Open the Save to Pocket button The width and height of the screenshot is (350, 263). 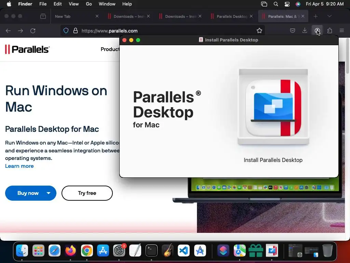[293, 30]
